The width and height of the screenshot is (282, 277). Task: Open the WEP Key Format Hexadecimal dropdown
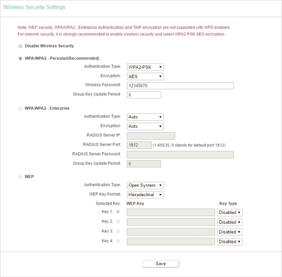(x=145, y=195)
